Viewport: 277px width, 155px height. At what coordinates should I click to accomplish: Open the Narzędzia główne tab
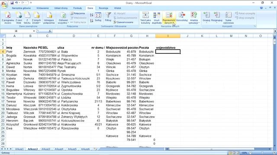point(21,8)
